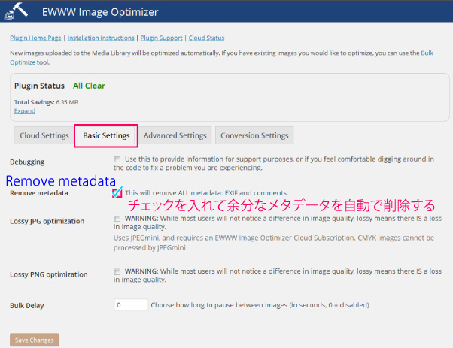Visit the Plugin Support link
The width and height of the screenshot is (453, 348).
click(x=162, y=38)
